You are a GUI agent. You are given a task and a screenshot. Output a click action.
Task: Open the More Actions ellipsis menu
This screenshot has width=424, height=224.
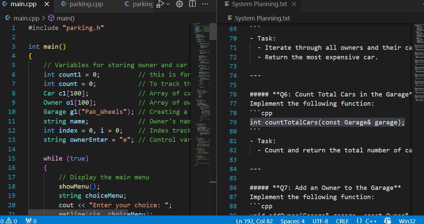click(x=205, y=4)
